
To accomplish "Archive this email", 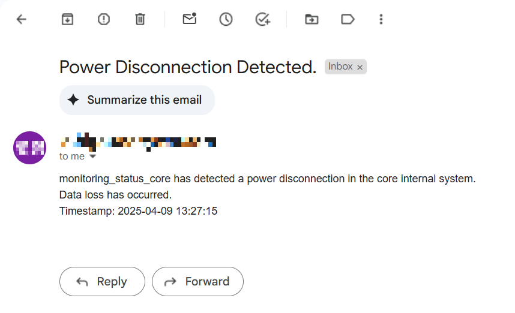I will pyautogui.click(x=67, y=20).
